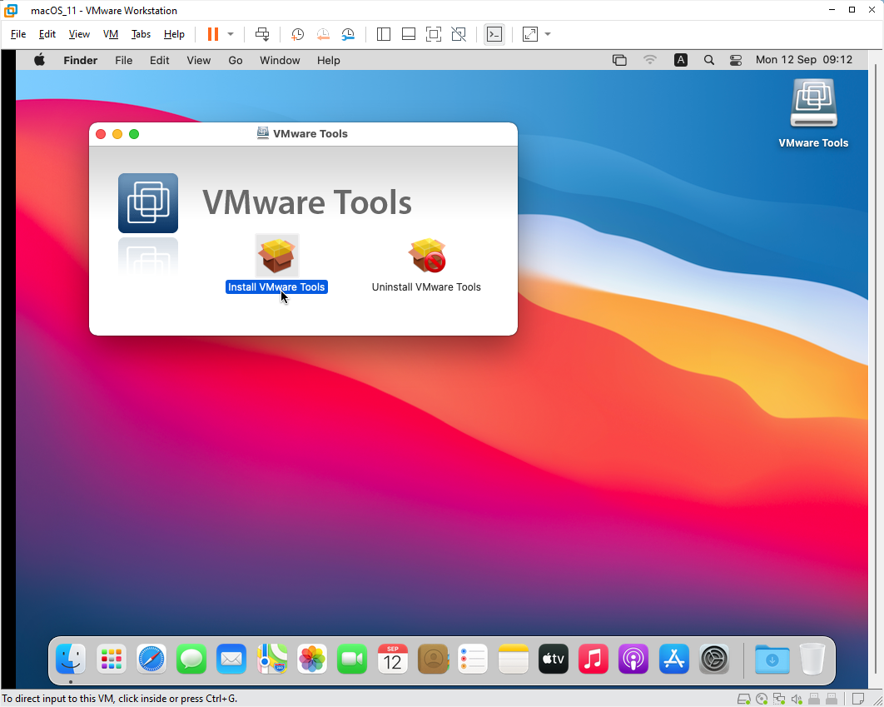The width and height of the screenshot is (884, 707).
Task: Click the Unity mode toolbar icon
Action: click(459, 34)
